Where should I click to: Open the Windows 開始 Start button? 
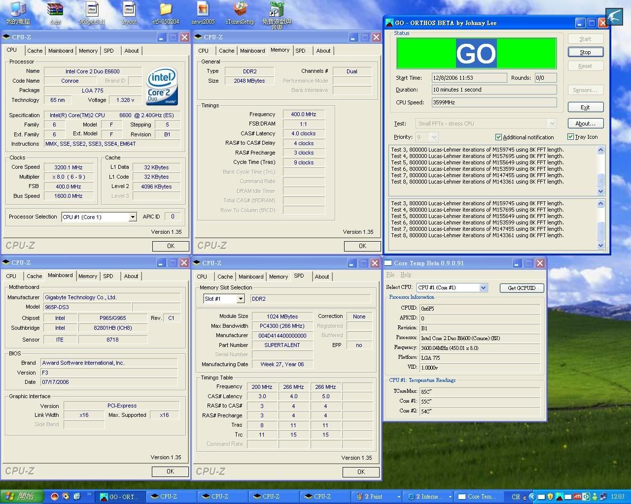pyautogui.click(x=22, y=497)
